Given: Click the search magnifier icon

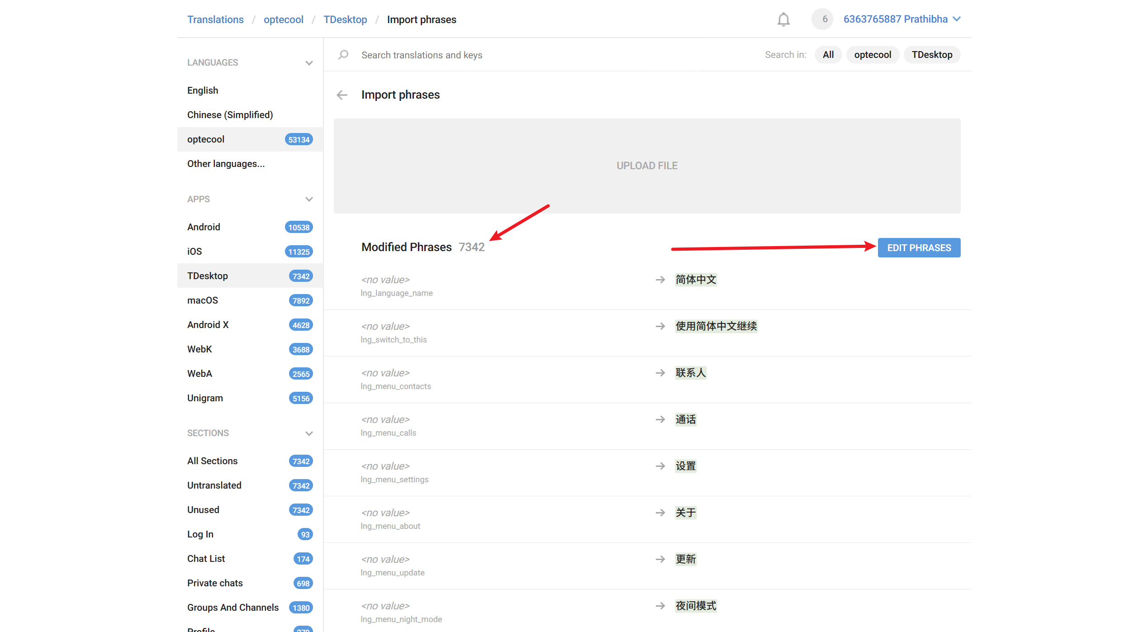Looking at the screenshot, I should [343, 55].
